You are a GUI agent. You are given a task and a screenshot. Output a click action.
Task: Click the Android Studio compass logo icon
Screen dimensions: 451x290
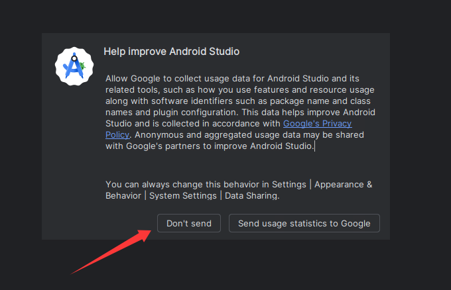(74, 66)
